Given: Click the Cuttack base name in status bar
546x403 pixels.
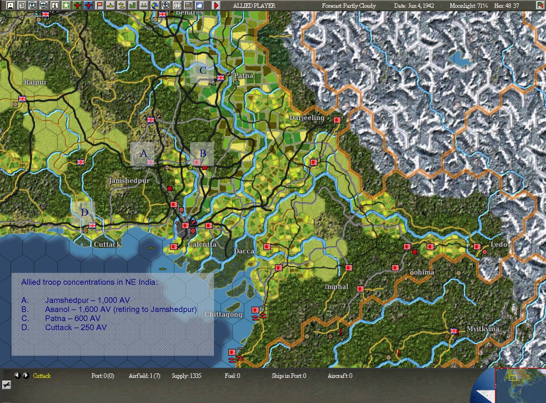Looking at the screenshot, I should point(42,376).
